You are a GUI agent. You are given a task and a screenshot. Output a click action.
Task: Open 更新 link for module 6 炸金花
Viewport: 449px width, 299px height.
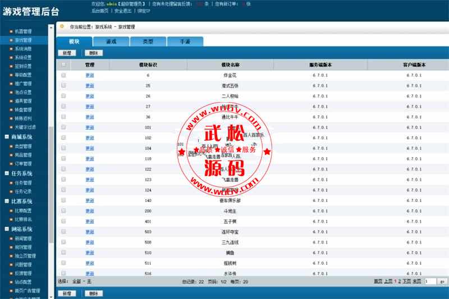tap(90, 75)
